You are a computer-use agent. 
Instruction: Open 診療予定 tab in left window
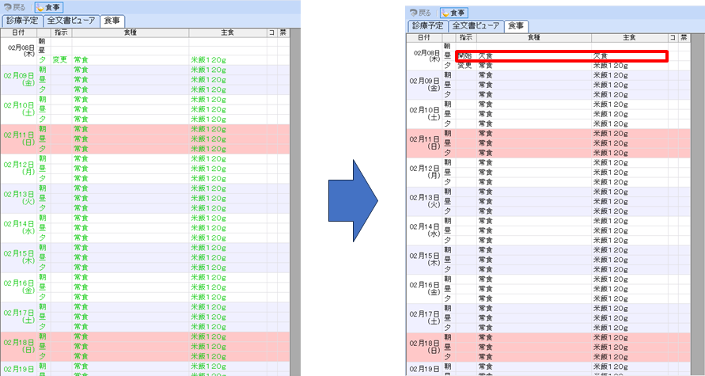click(22, 21)
